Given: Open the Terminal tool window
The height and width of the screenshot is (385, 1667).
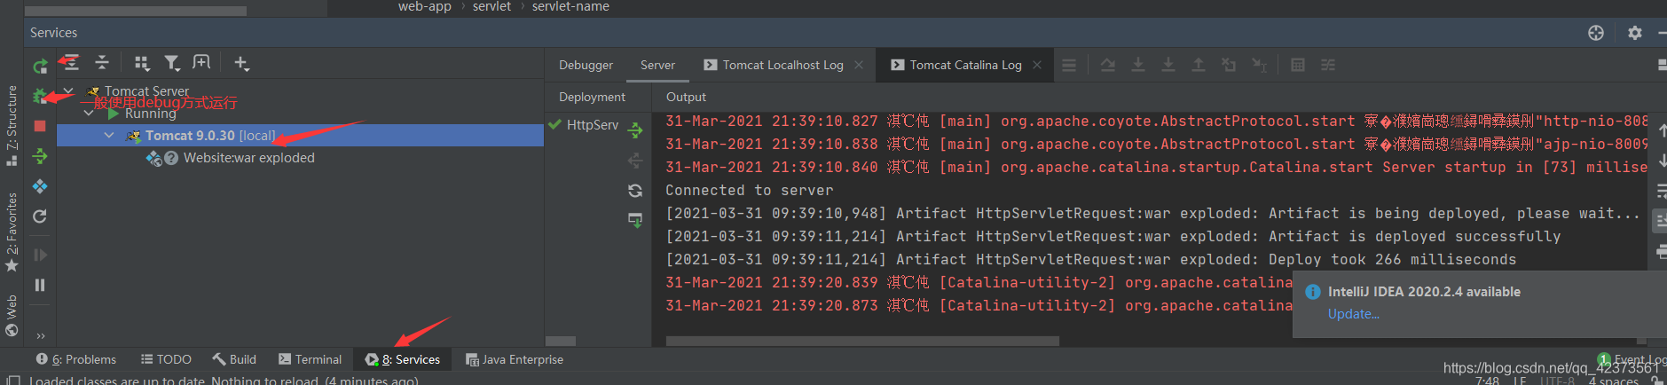Looking at the screenshot, I should 310,359.
